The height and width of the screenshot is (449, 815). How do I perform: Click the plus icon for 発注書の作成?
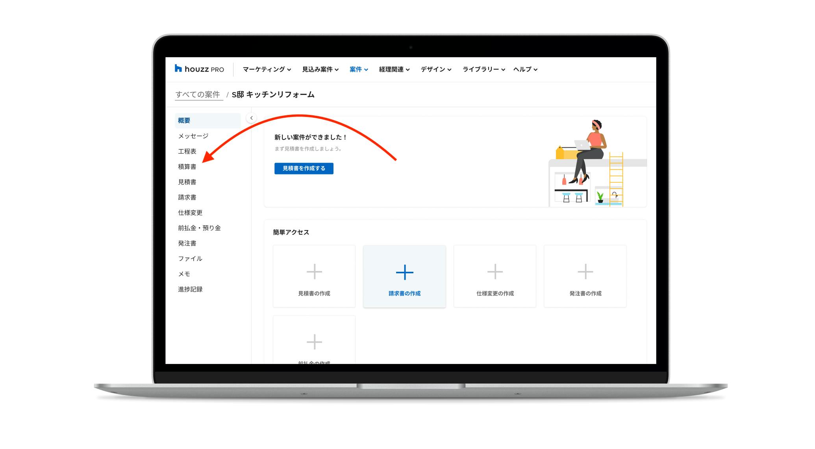point(585,272)
